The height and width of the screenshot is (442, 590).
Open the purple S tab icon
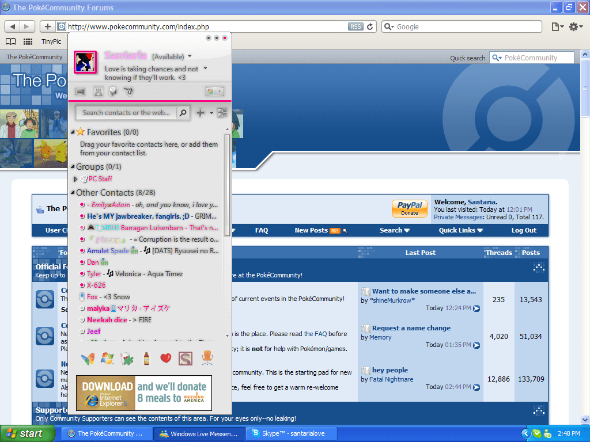186,359
